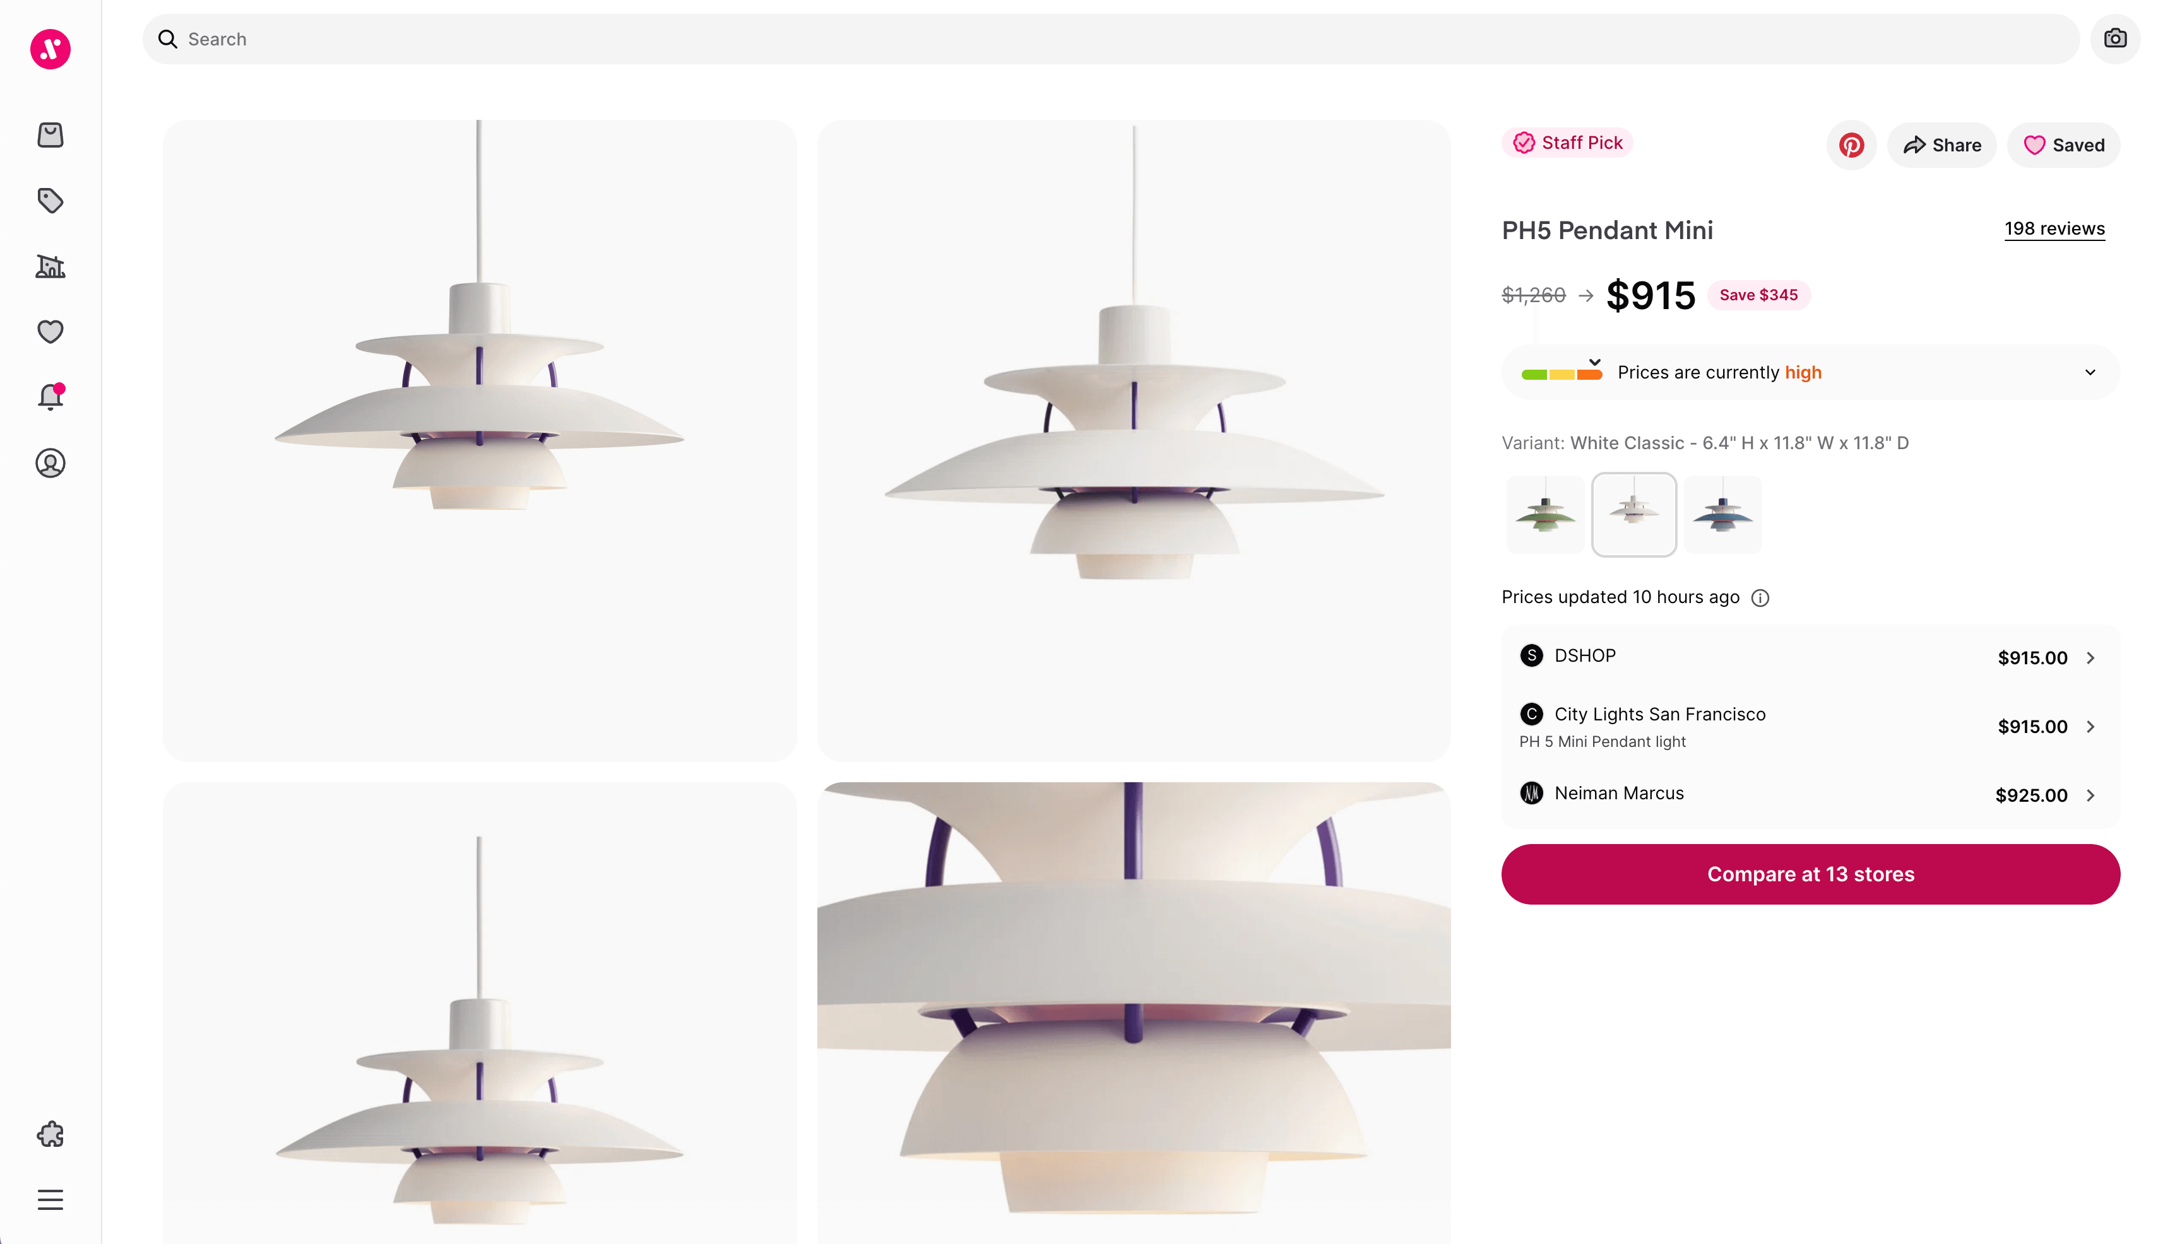Image resolution: width=2175 pixels, height=1244 pixels.
Task: Toggle the Saved heart button
Action: tap(2063, 145)
